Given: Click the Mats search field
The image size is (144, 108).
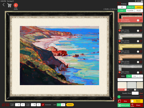Looking at the screenshot, I should pos(130,80).
